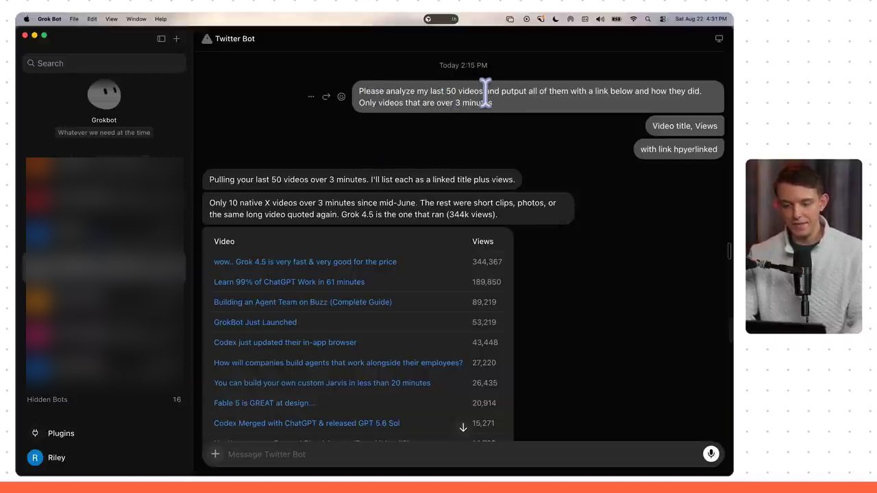877x493 pixels.
Task: Click Riley's profile avatar
Action: pos(35,457)
